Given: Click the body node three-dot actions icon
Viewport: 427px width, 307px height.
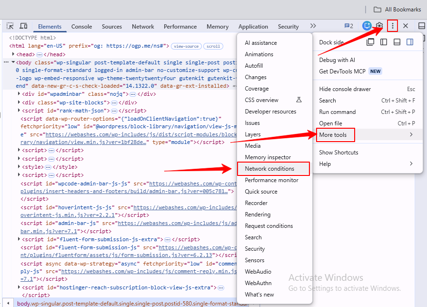Looking at the screenshot, I should [6, 62].
